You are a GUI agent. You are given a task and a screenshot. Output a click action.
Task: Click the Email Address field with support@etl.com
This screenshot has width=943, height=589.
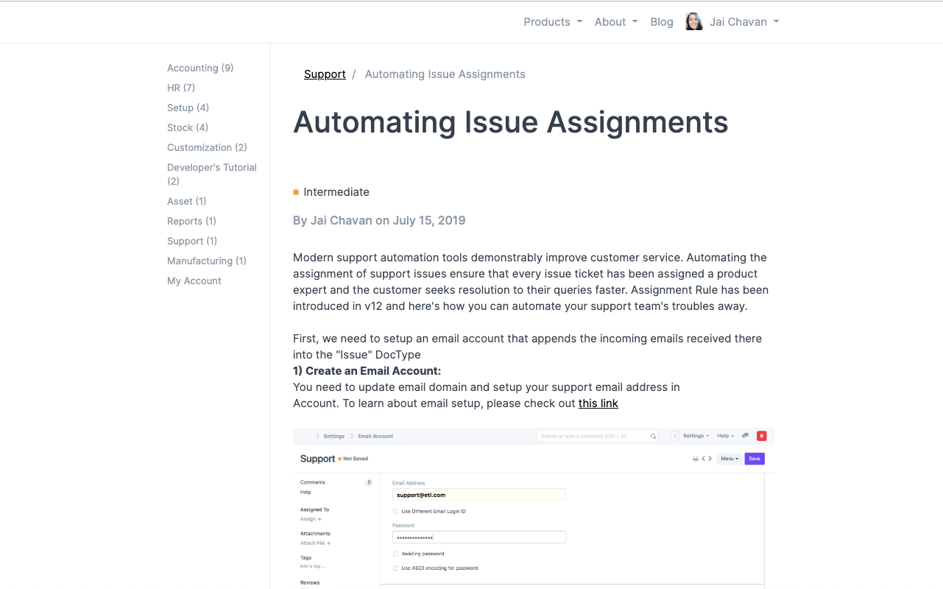pos(478,495)
